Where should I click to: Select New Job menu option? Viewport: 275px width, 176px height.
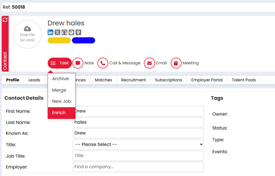(62, 101)
